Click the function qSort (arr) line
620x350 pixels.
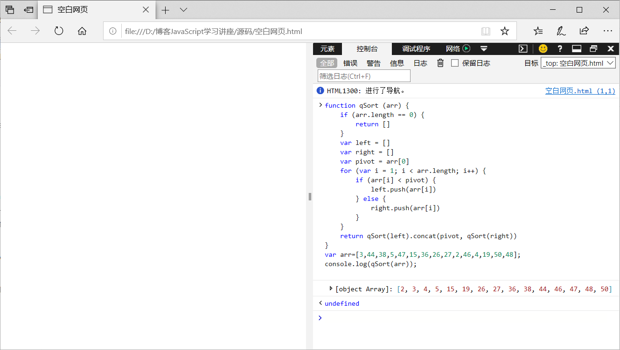(x=367, y=105)
